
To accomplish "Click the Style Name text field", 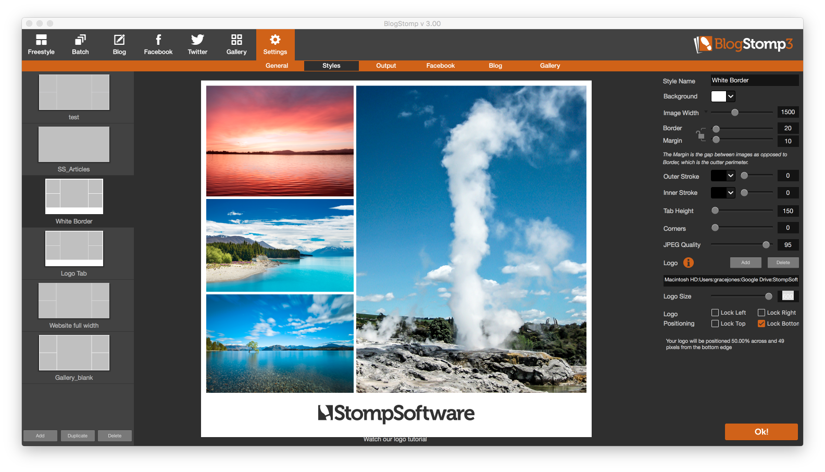I will click(755, 80).
